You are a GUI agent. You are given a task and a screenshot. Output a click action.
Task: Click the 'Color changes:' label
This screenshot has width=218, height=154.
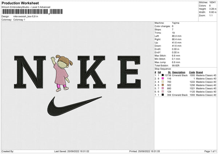coord(162,26)
